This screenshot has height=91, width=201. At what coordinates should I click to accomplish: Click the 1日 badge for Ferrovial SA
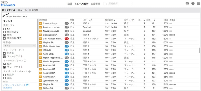(x=67, y=73)
